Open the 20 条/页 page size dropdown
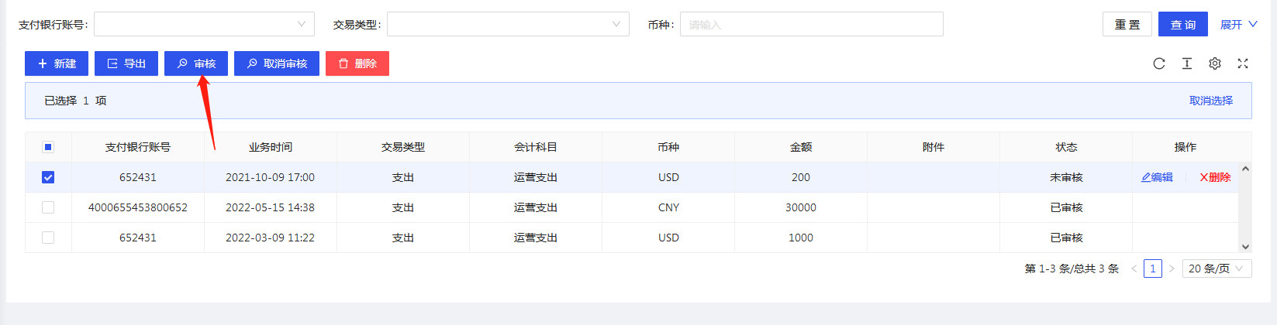Viewport: 1277px width, 325px height. tap(1217, 269)
